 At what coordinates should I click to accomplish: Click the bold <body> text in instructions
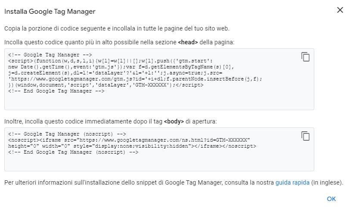click(174, 121)
